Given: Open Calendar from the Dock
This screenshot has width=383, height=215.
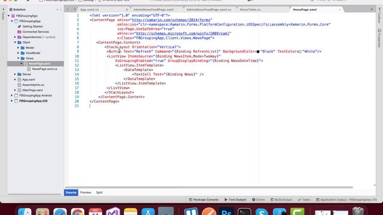Looking at the screenshot, I should (x=95, y=211).
